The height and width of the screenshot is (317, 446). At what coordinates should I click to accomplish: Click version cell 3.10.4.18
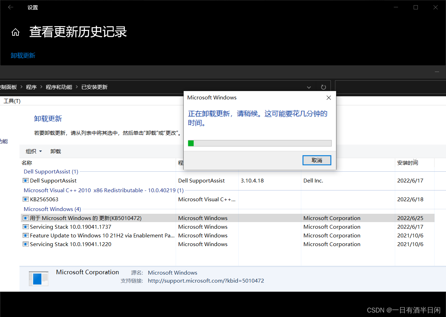point(252,180)
